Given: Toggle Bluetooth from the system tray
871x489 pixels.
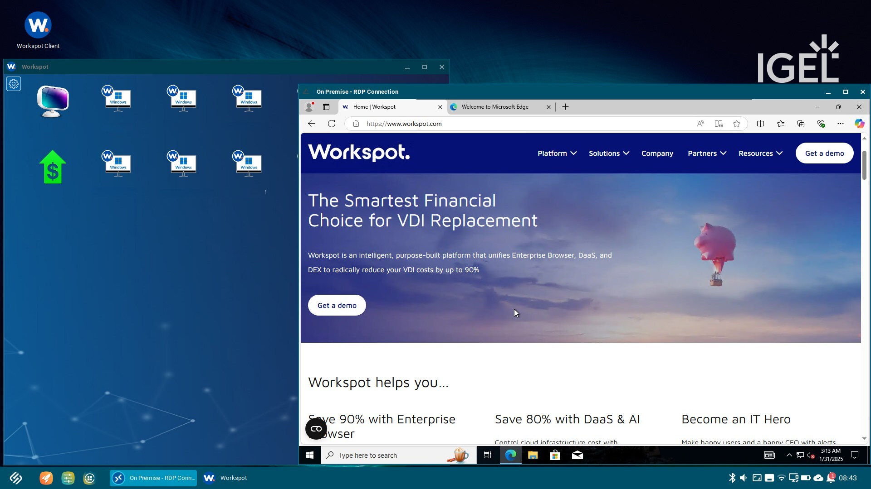Looking at the screenshot, I should pyautogui.click(x=732, y=478).
